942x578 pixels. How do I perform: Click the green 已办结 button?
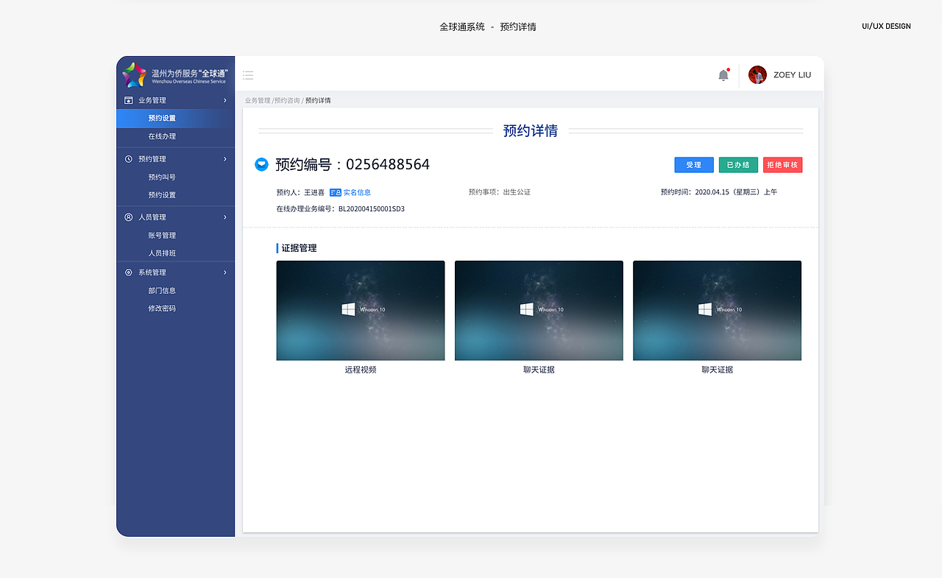point(738,165)
